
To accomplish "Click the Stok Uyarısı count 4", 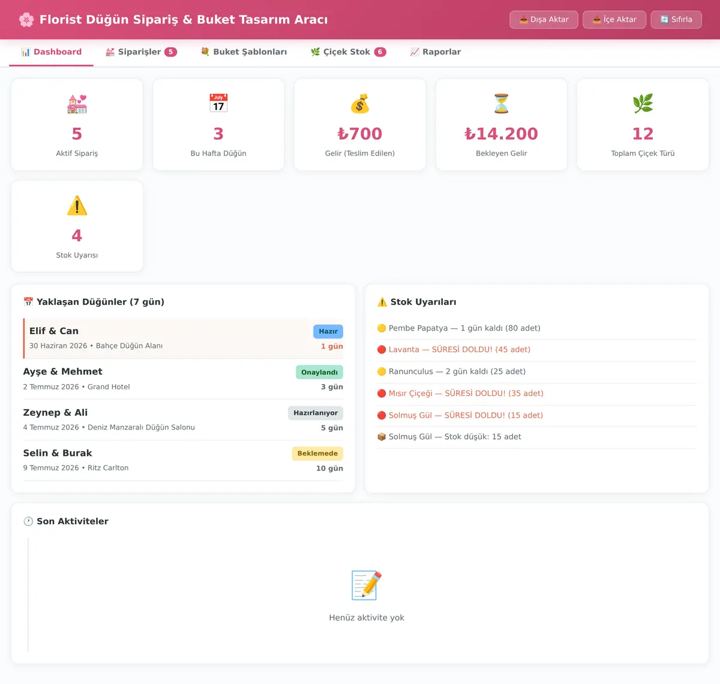I will coord(77,236).
